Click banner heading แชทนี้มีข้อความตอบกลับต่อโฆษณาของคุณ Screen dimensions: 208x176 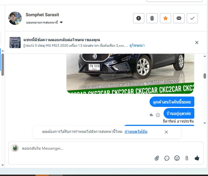point(62,40)
